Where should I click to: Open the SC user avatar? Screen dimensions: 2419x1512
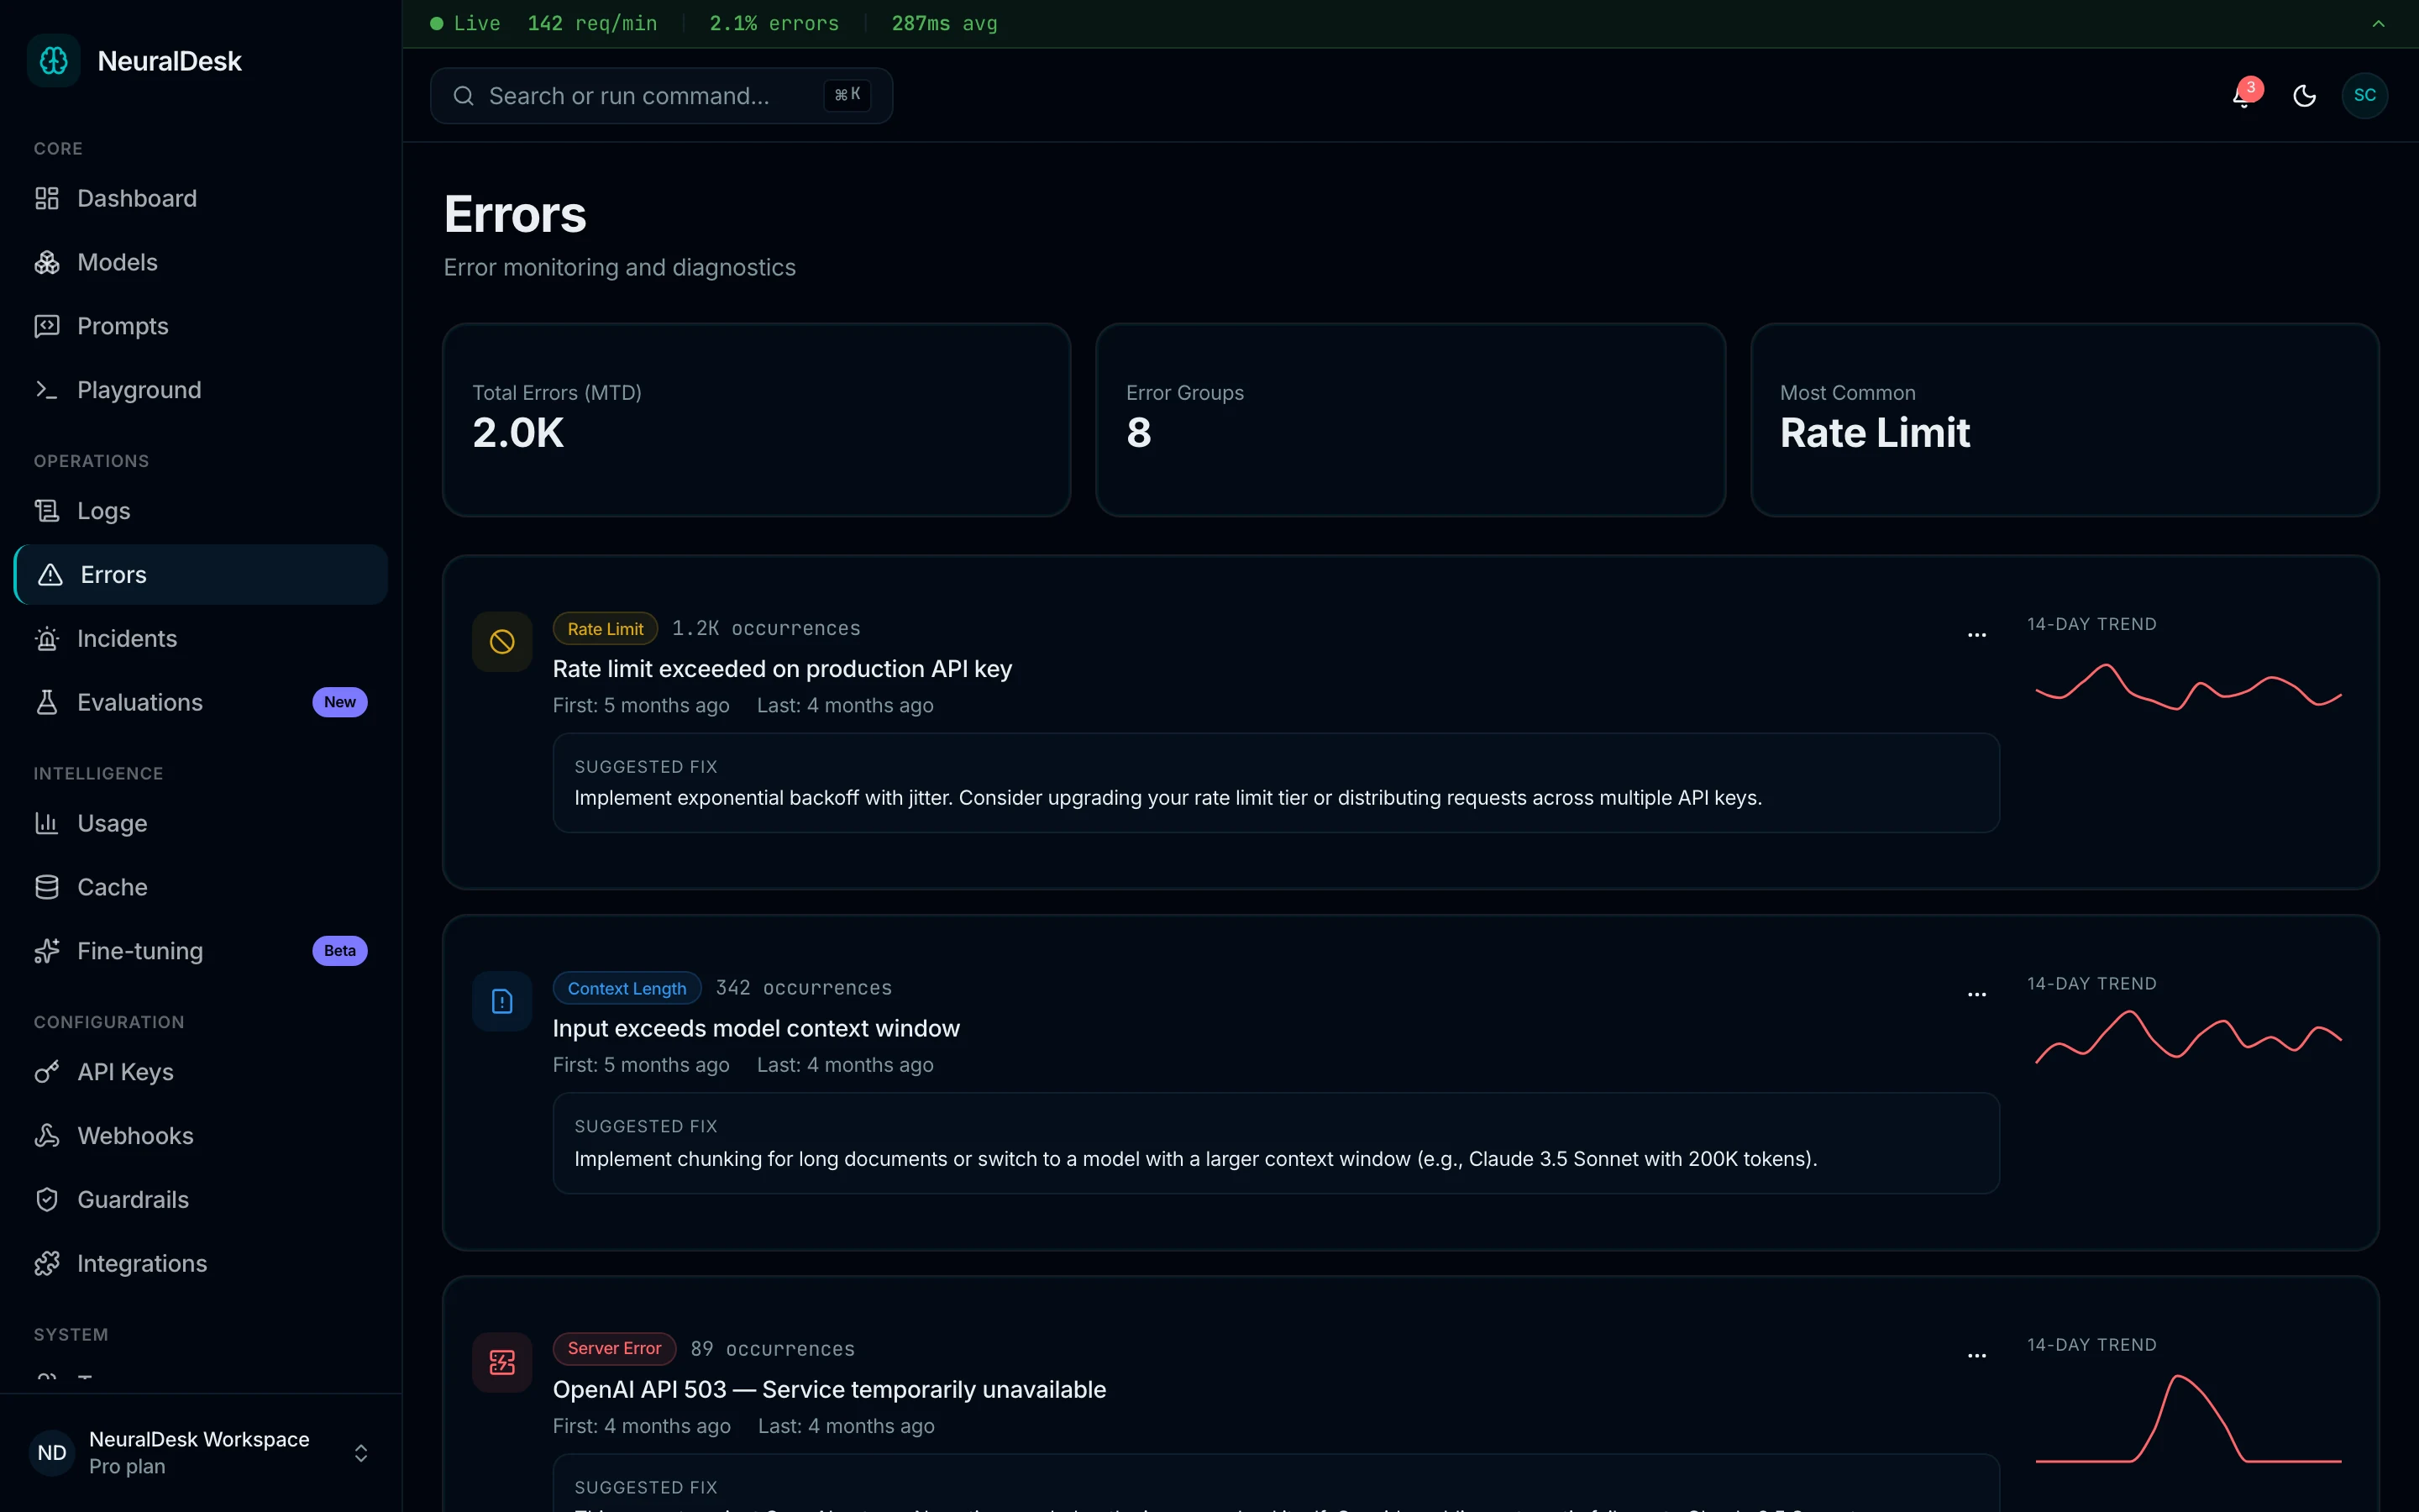click(2365, 96)
